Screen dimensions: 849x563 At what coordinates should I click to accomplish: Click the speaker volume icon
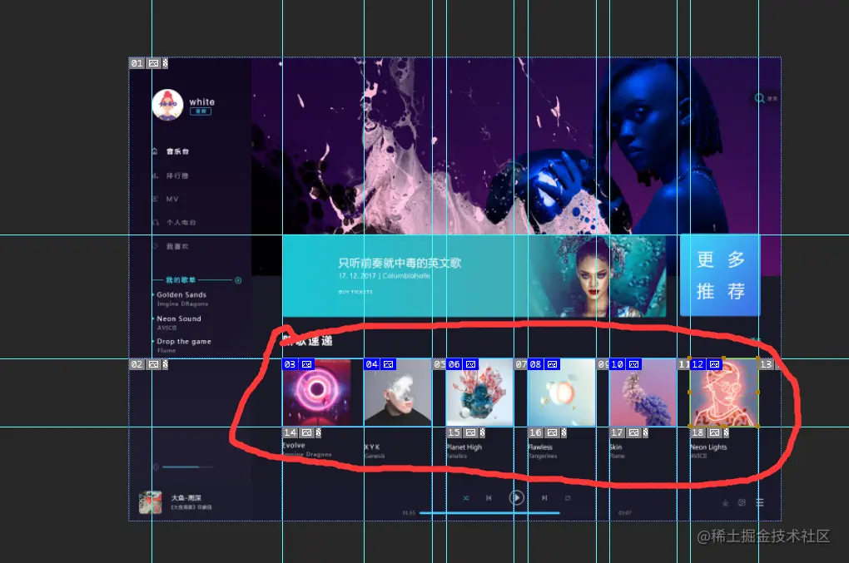(156, 467)
